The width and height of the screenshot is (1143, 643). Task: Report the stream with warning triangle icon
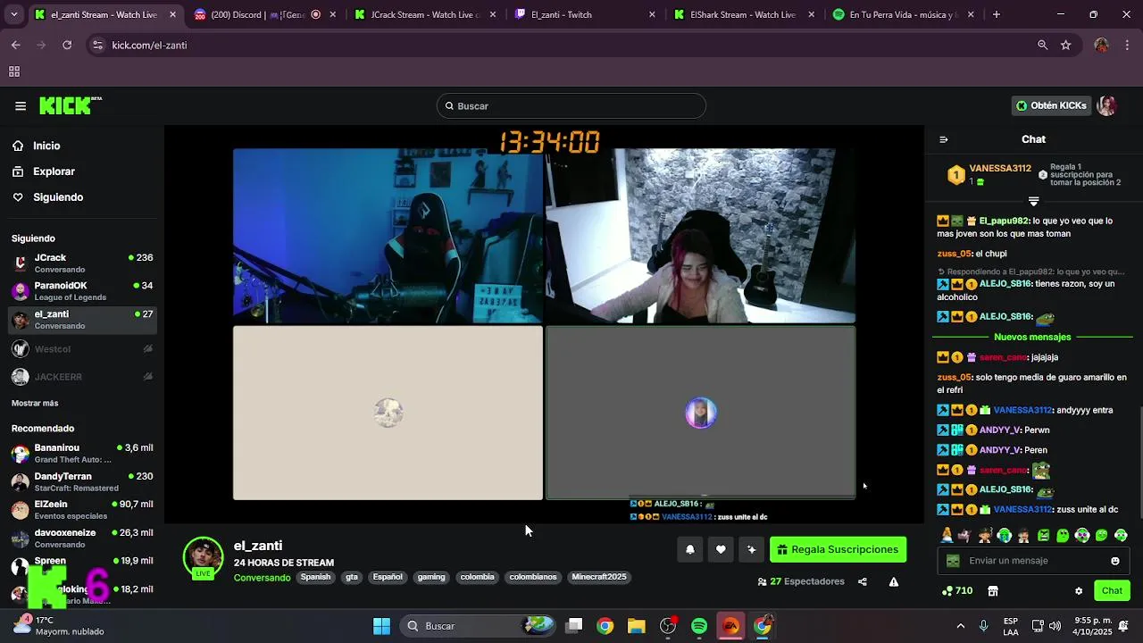[x=894, y=582]
